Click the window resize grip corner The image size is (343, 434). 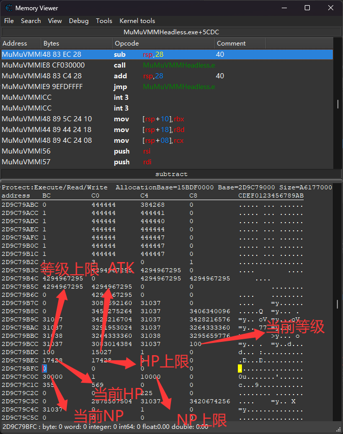338,429
